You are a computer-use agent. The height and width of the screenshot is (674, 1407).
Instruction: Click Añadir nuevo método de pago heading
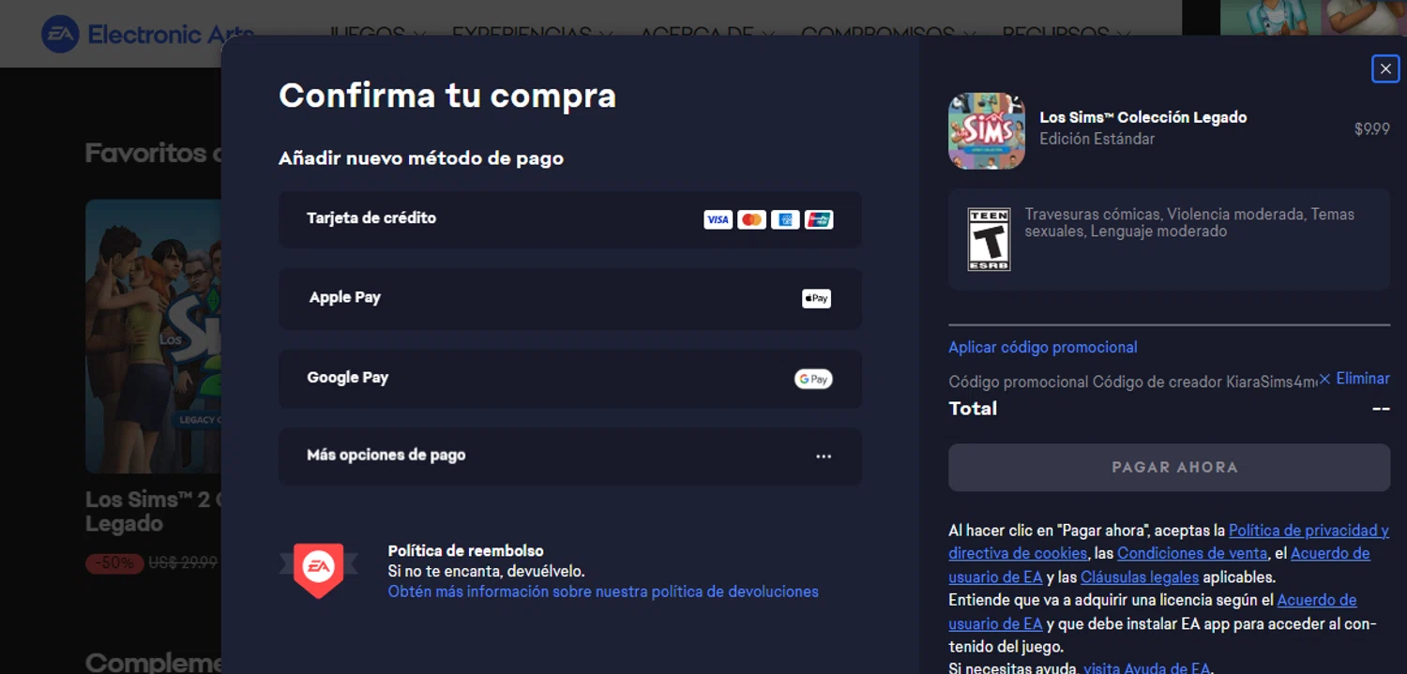coord(421,157)
